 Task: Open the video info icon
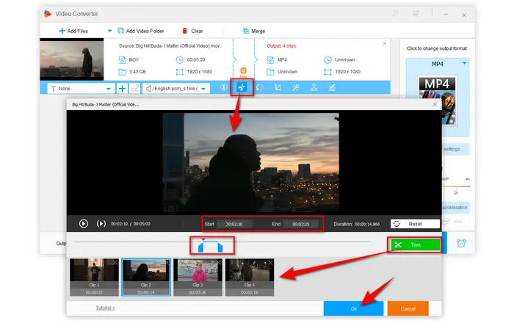[x=224, y=87]
